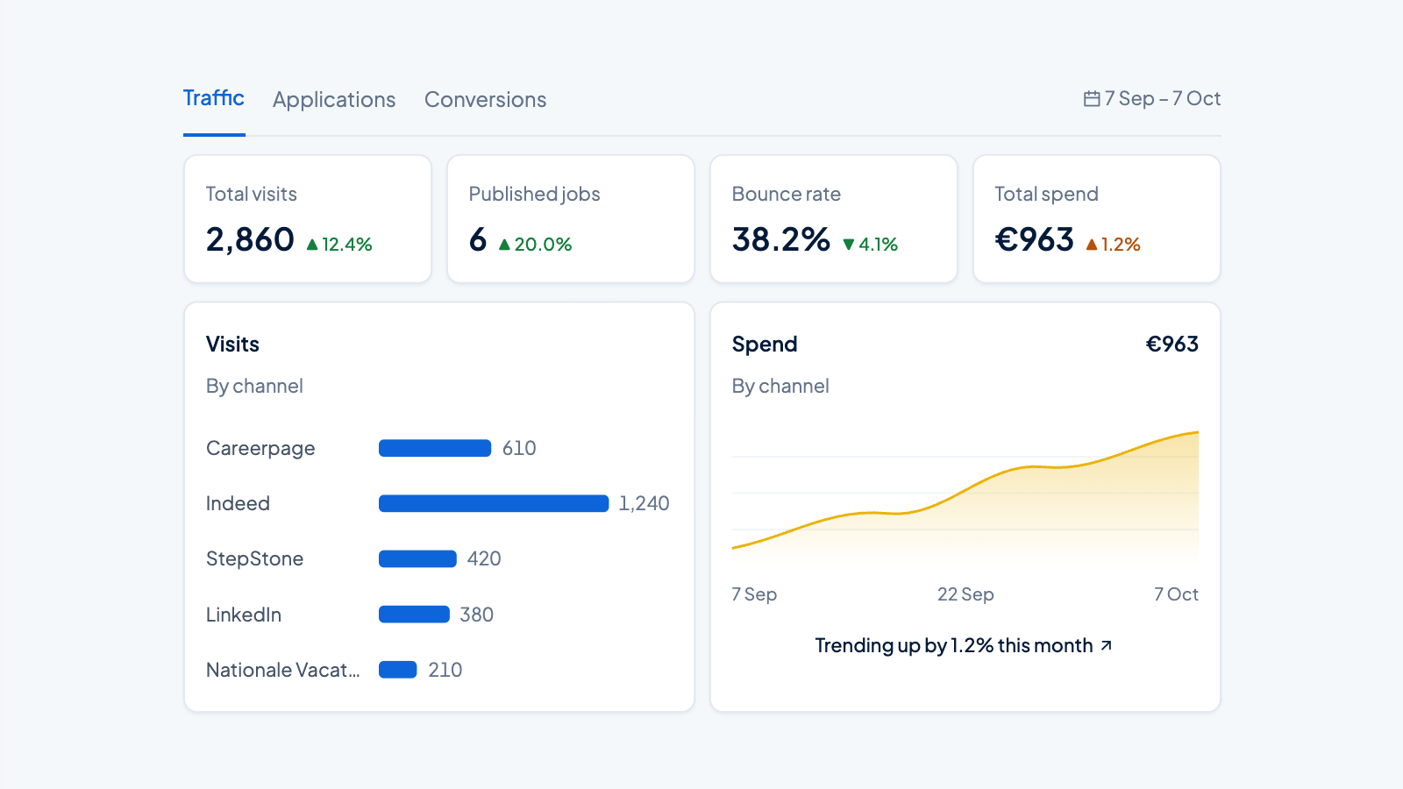The image size is (1403, 789).
Task: Click the Spend panel heading
Action: 765,345
